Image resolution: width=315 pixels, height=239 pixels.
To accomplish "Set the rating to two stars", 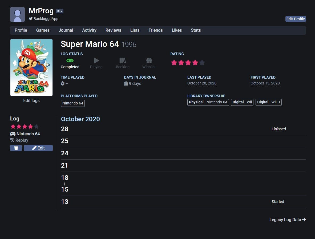I will point(181,63).
